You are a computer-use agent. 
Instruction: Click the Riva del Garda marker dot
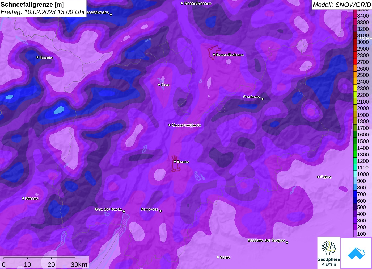124,212
